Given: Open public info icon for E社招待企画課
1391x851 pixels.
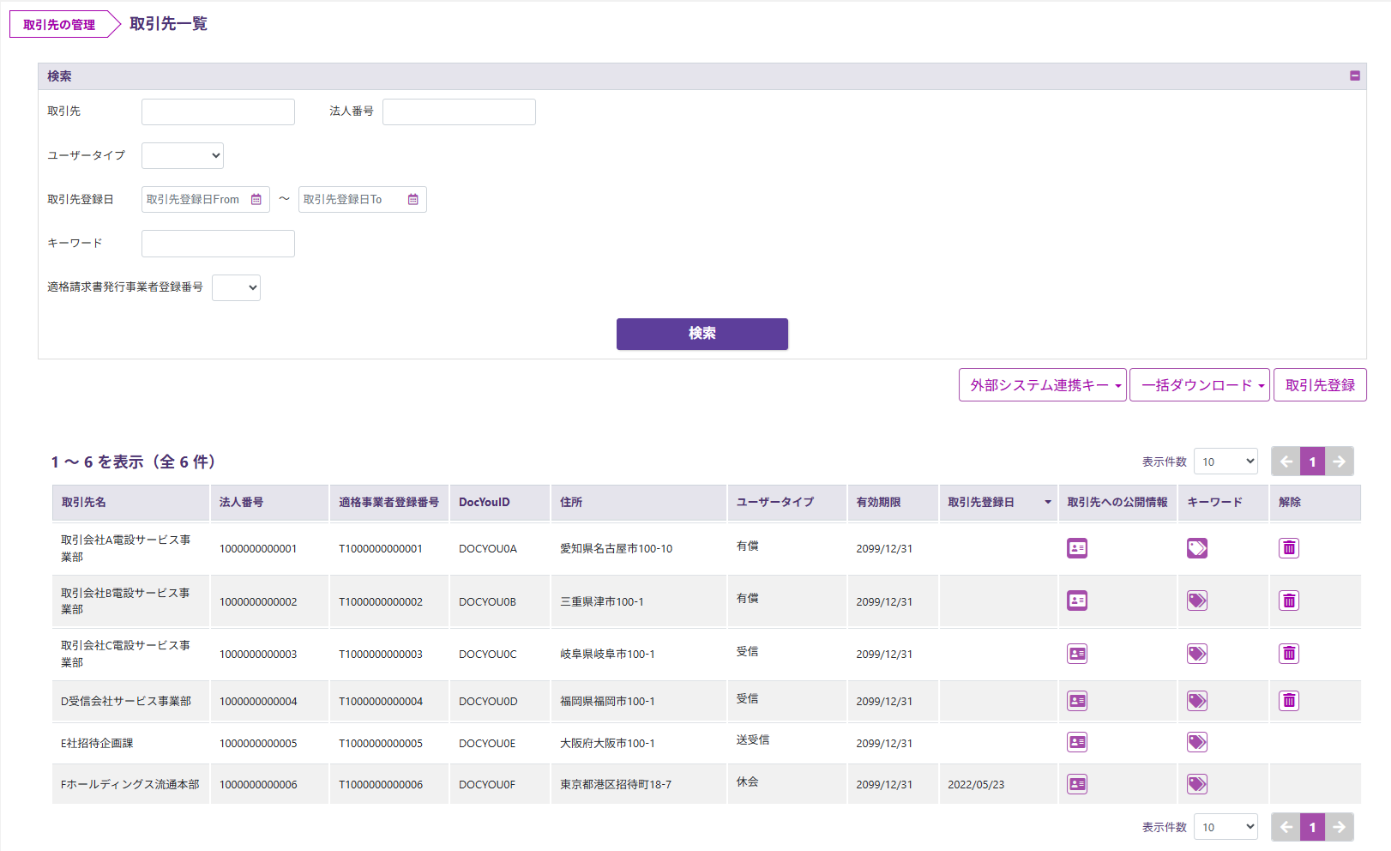Looking at the screenshot, I should [x=1077, y=742].
